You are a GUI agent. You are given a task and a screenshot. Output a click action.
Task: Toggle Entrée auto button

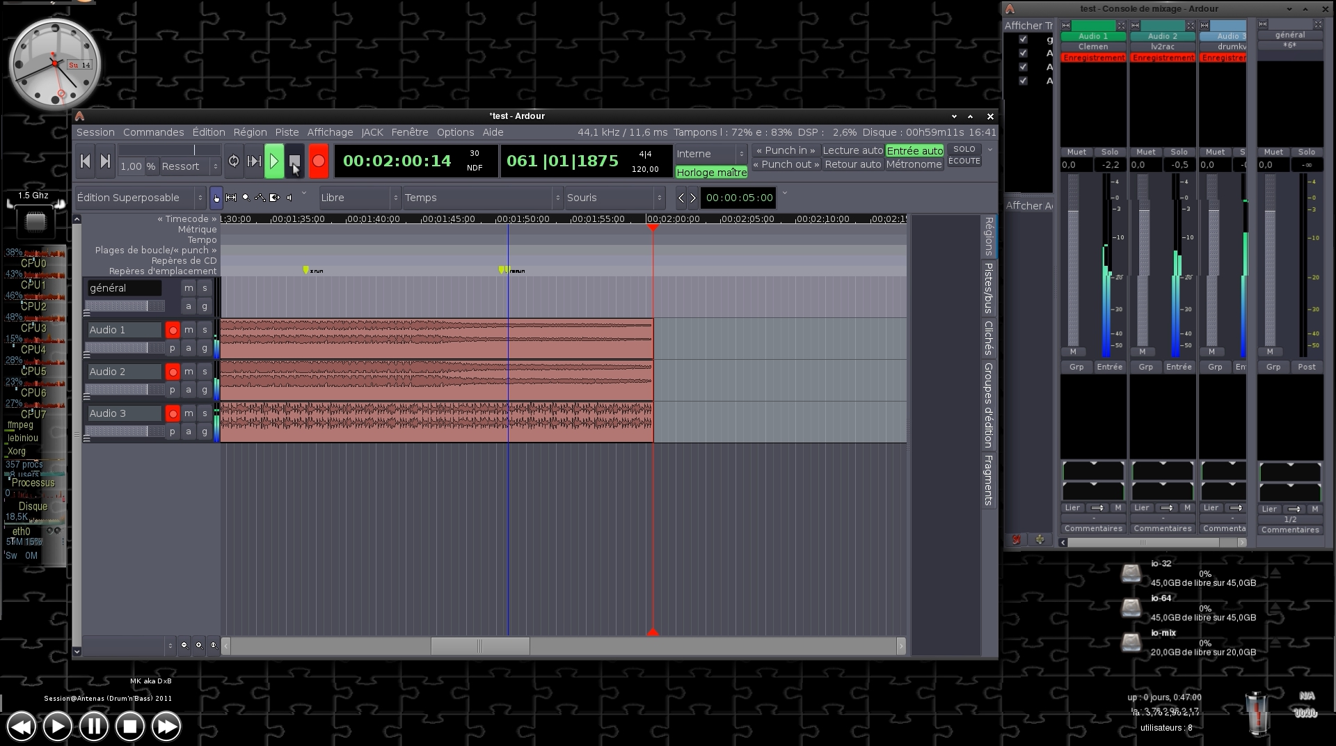pyautogui.click(x=914, y=151)
